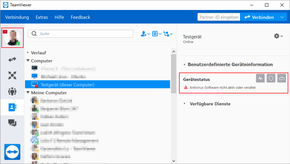Open the Verbinden dropdown arrow
The image size is (290, 164).
point(282,17)
